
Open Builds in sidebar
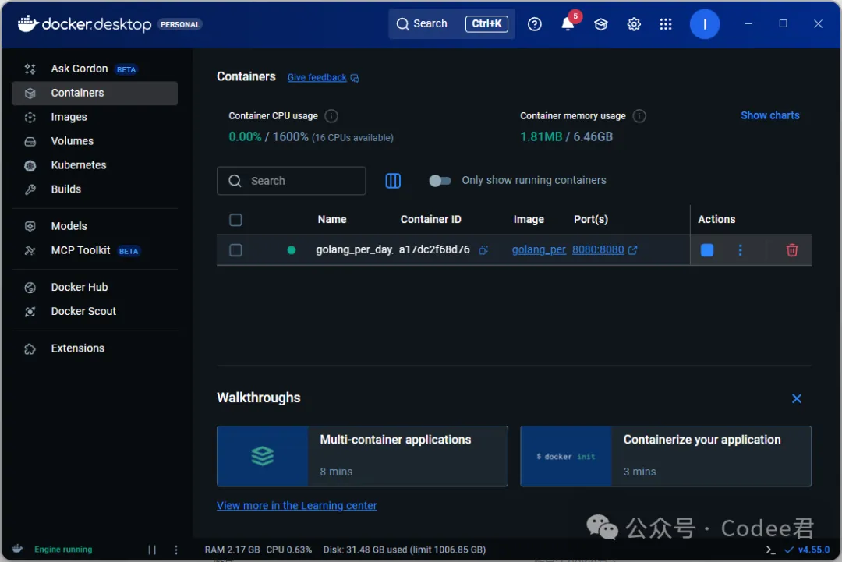[94, 189]
